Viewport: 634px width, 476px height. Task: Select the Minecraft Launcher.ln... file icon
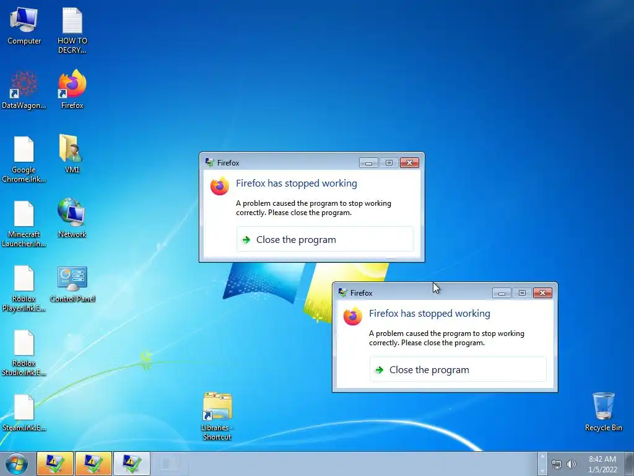coord(24,223)
